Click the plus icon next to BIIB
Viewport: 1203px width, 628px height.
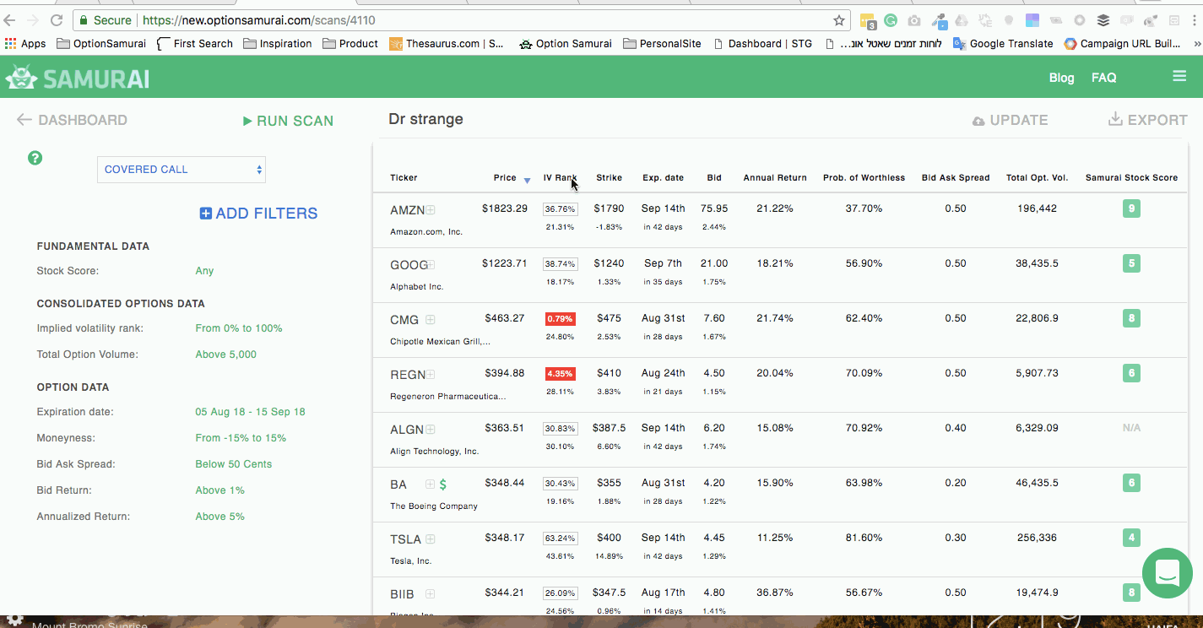pyautogui.click(x=430, y=594)
